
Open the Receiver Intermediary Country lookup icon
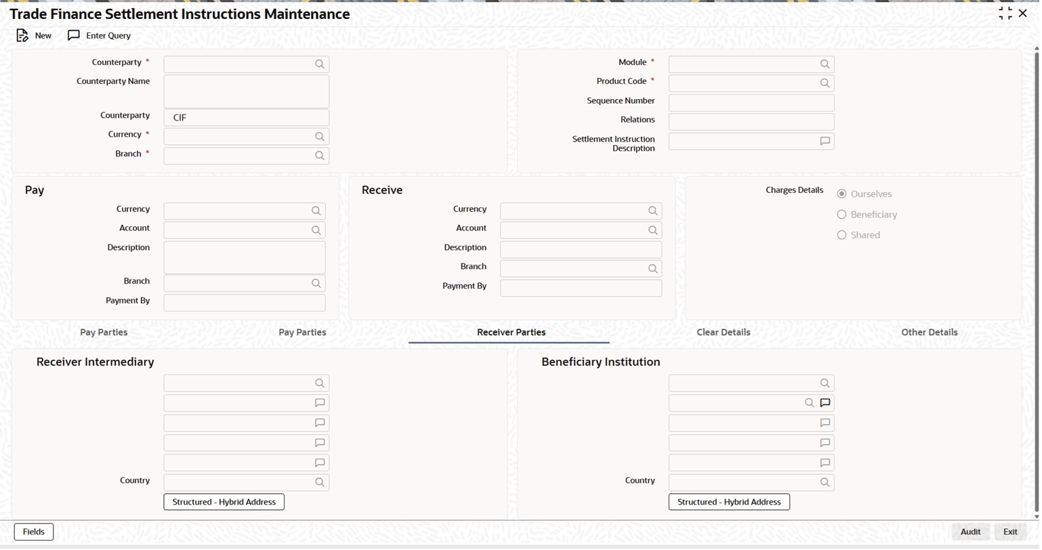point(320,483)
